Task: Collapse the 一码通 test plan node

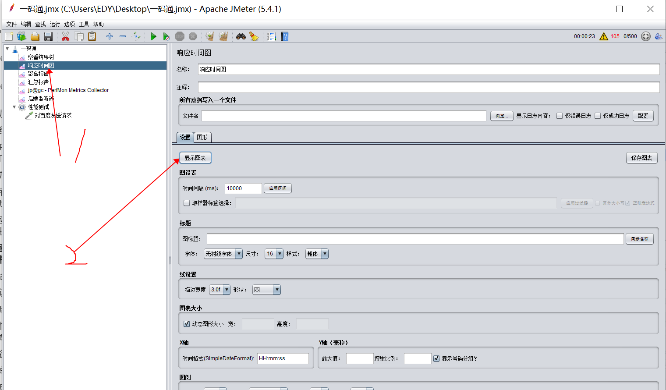Action: pos(7,49)
